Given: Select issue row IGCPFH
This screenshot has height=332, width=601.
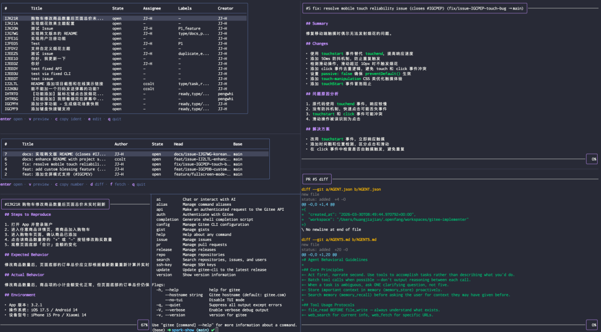Looking at the screenshot, I should pos(125,104).
